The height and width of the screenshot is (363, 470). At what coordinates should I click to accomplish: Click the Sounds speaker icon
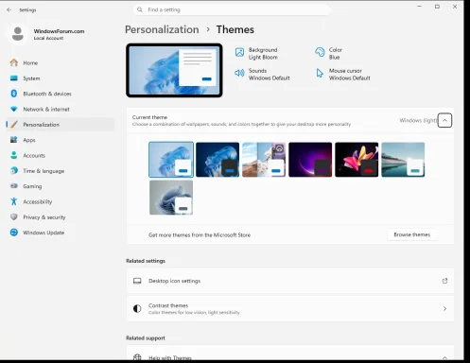point(239,73)
